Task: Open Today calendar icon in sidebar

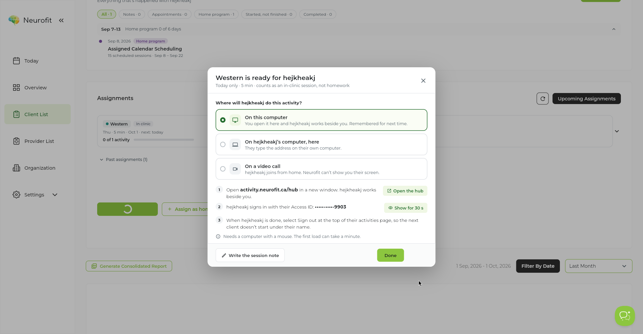Action: click(x=16, y=61)
